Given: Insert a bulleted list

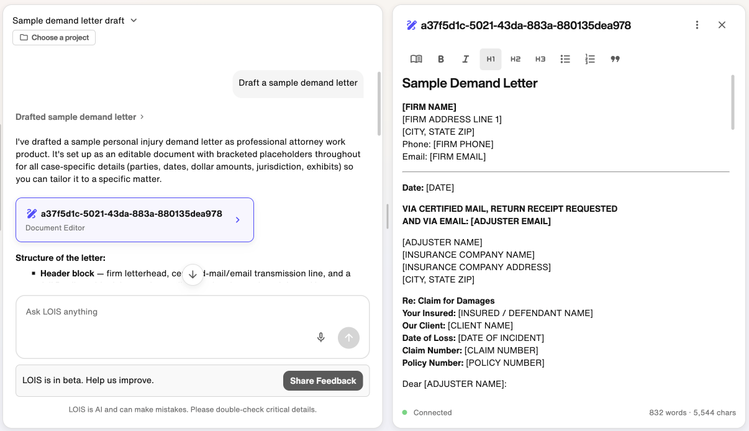Looking at the screenshot, I should point(565,59).
